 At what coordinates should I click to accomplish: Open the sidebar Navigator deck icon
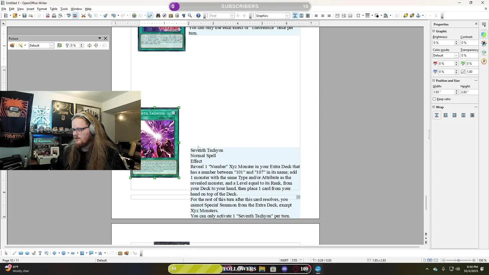point(484,61)
